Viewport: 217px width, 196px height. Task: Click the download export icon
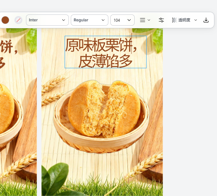pos(206,20)
